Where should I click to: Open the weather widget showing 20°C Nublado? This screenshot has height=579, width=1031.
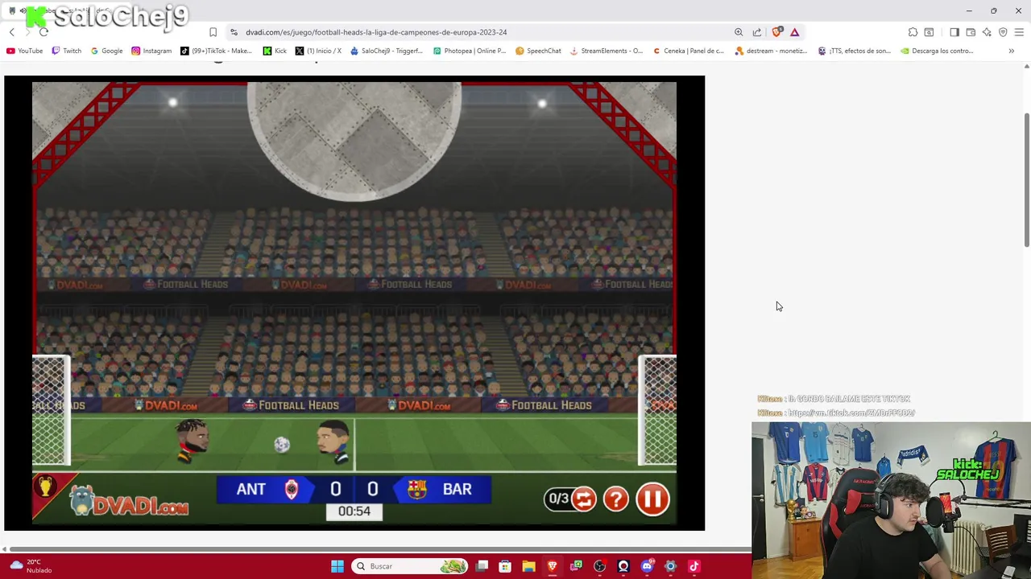pyautogui.click(x=30, y=566)
